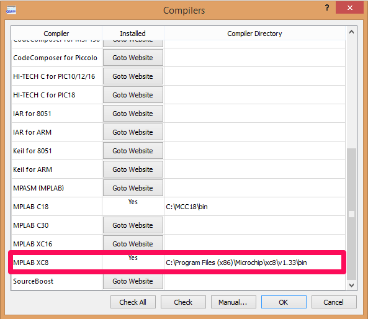Click the question mark help button
The image size is (368, 319).
[327, 7]
